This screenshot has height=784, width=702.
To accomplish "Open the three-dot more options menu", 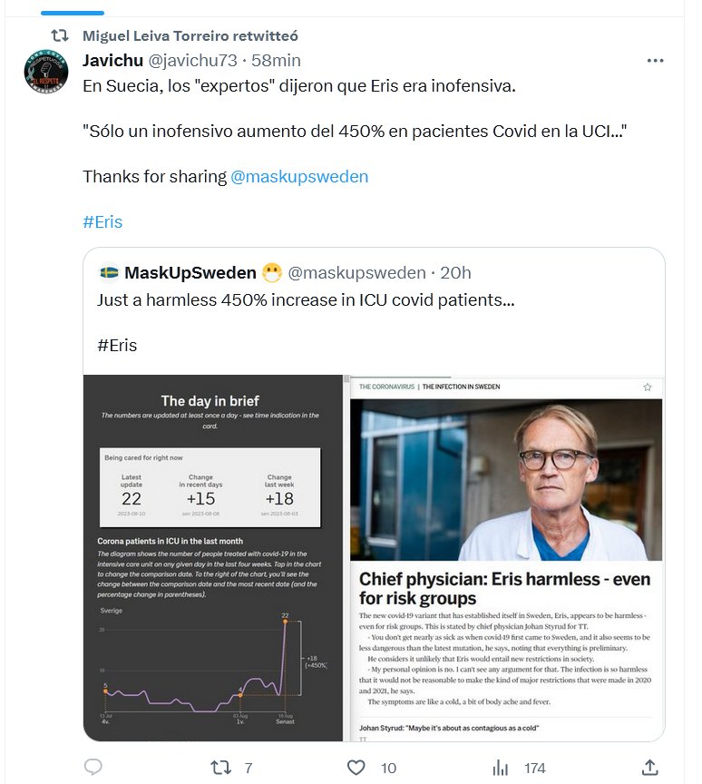I will (x=655, y=61).
